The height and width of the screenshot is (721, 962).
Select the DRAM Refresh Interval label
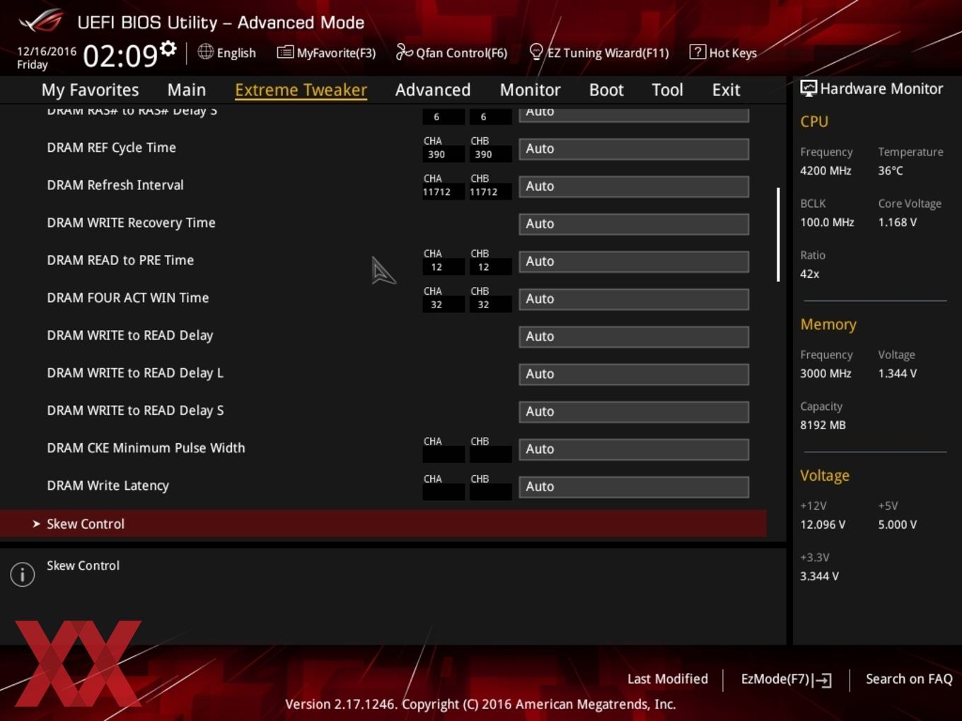[x=115, y=184]
